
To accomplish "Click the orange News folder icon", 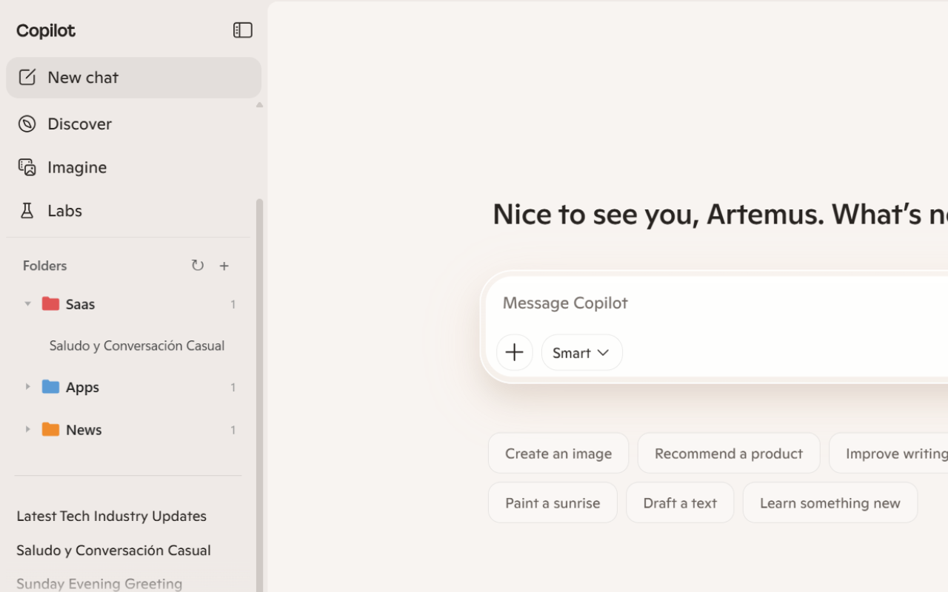I will (50, 429).
